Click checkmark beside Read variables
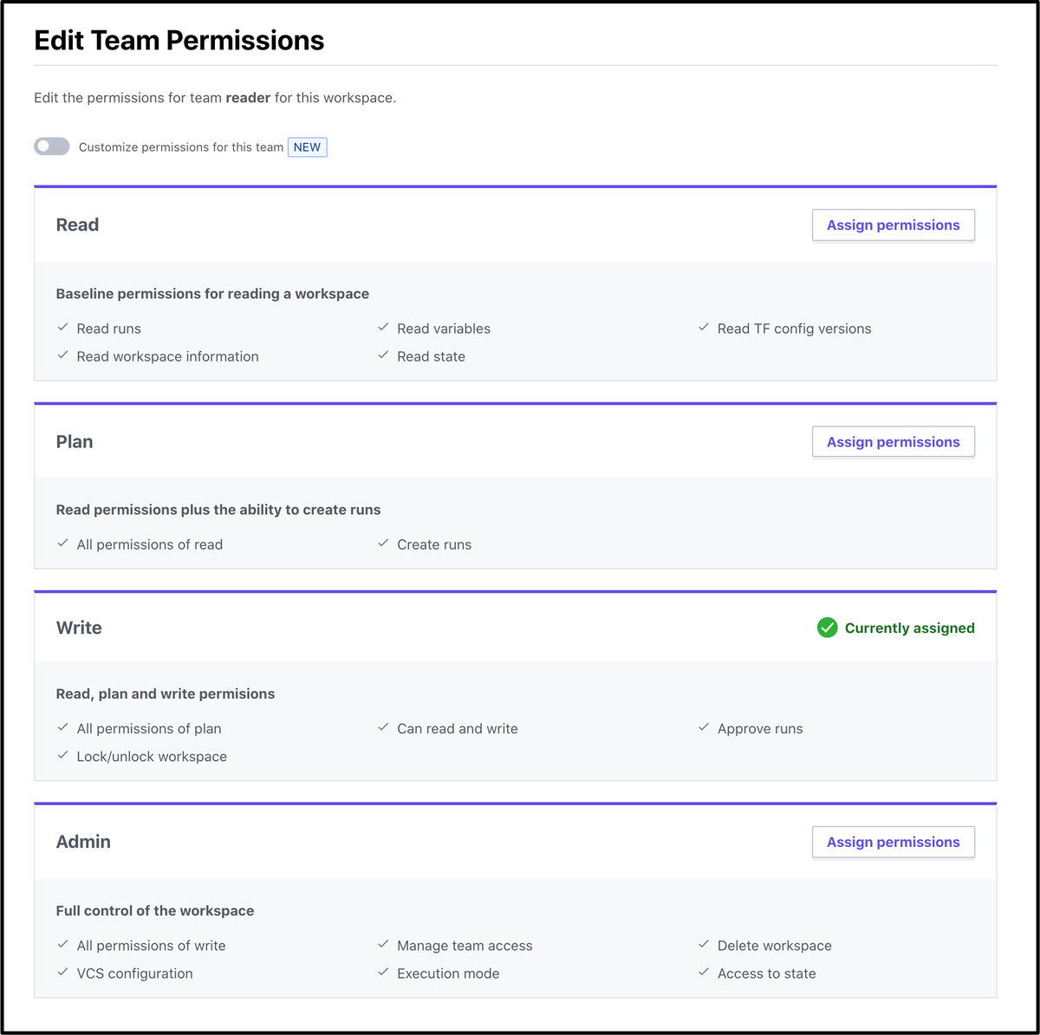Image resolution: width=1040 pixels, height=1035 pixels. 383,328
